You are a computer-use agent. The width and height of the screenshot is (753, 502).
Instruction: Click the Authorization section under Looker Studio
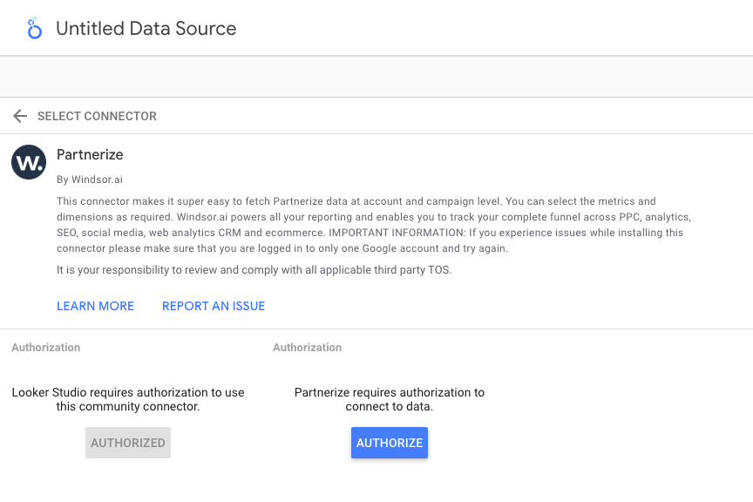[x=45, y=347]
